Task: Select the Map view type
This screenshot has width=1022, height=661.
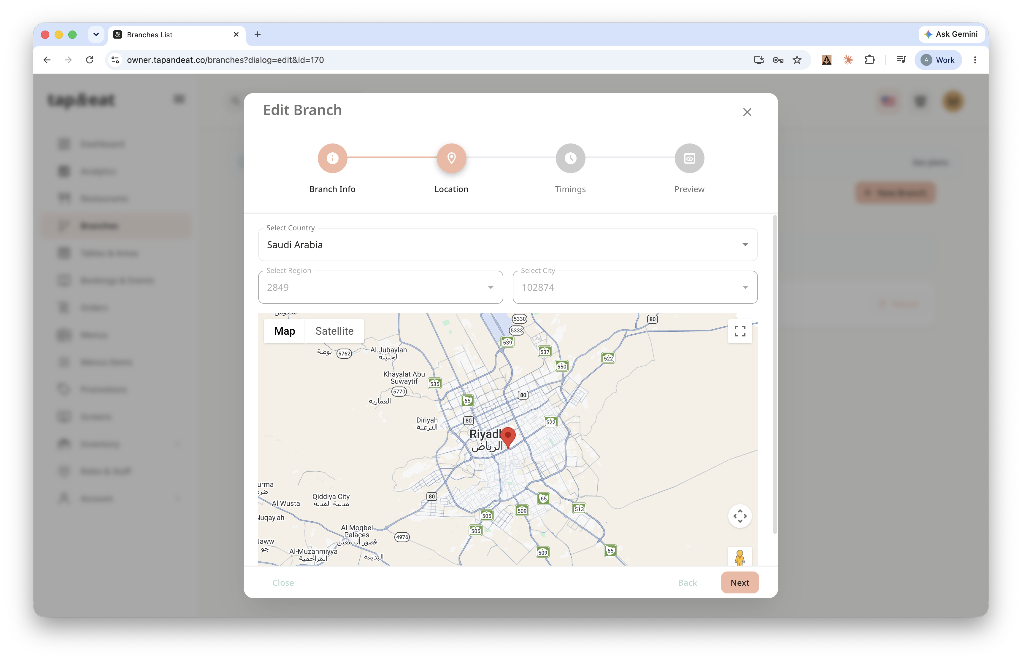Action: [284, 331]
